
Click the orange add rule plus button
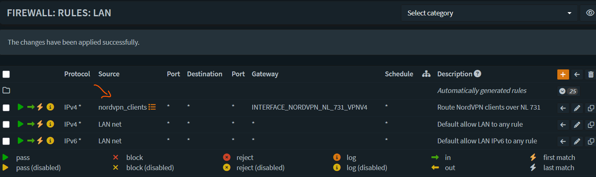coord(563,74)
